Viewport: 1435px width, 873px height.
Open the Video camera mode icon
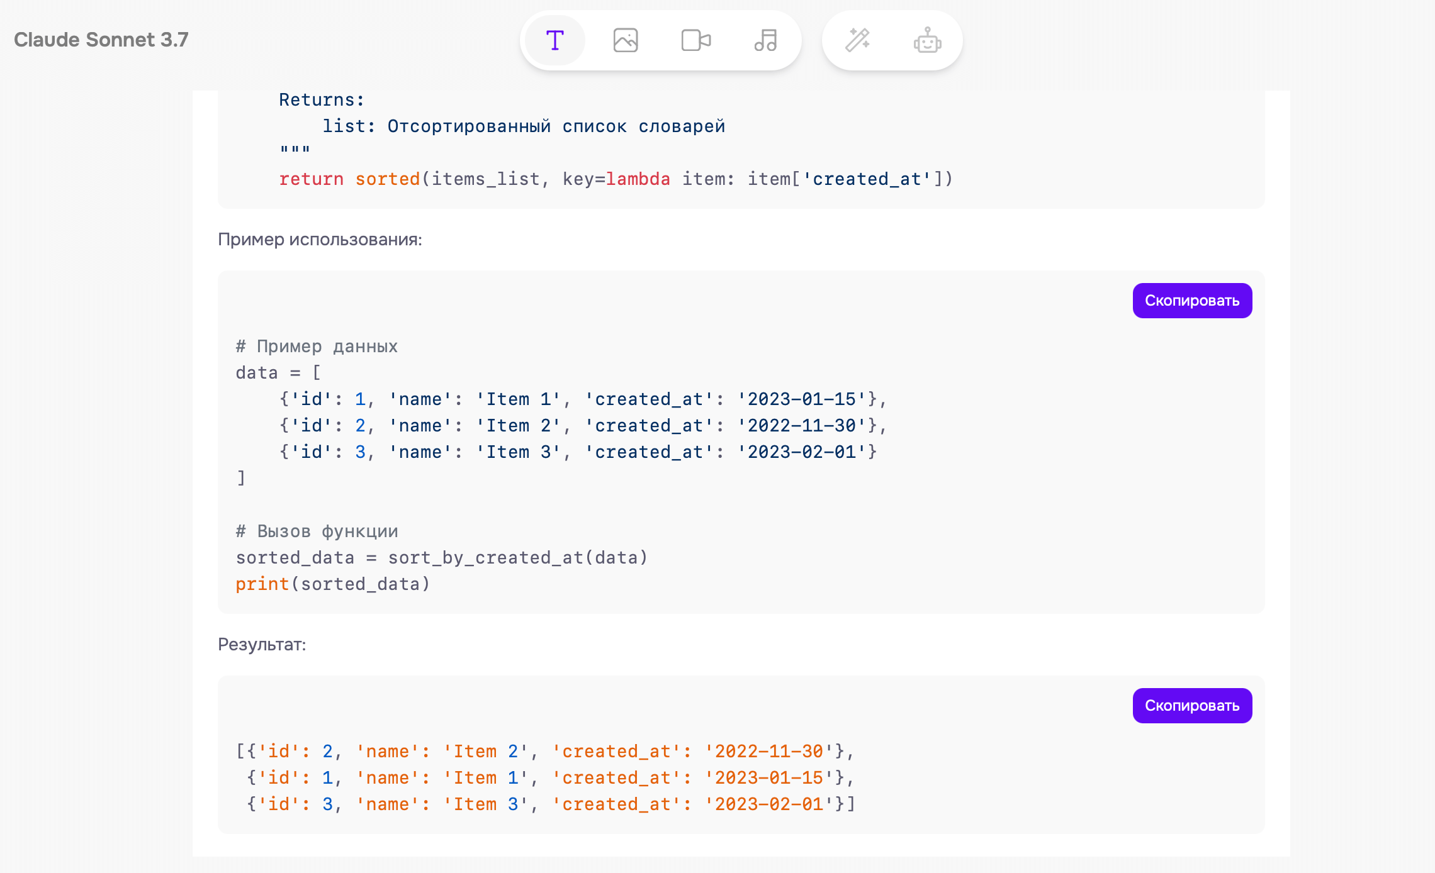pos(695,40)
